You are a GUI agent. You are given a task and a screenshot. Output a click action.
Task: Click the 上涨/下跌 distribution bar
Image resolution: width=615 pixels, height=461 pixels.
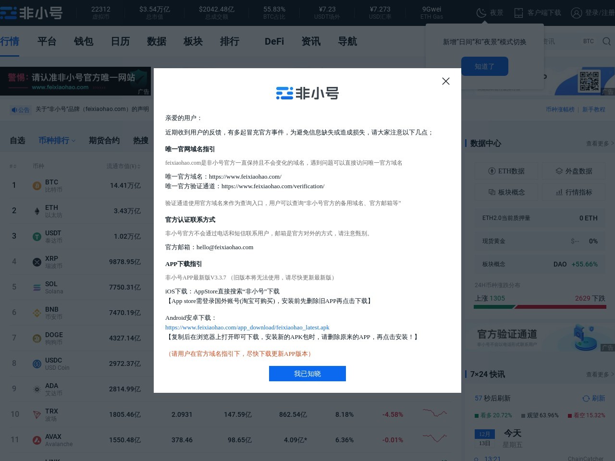[540, 306]
